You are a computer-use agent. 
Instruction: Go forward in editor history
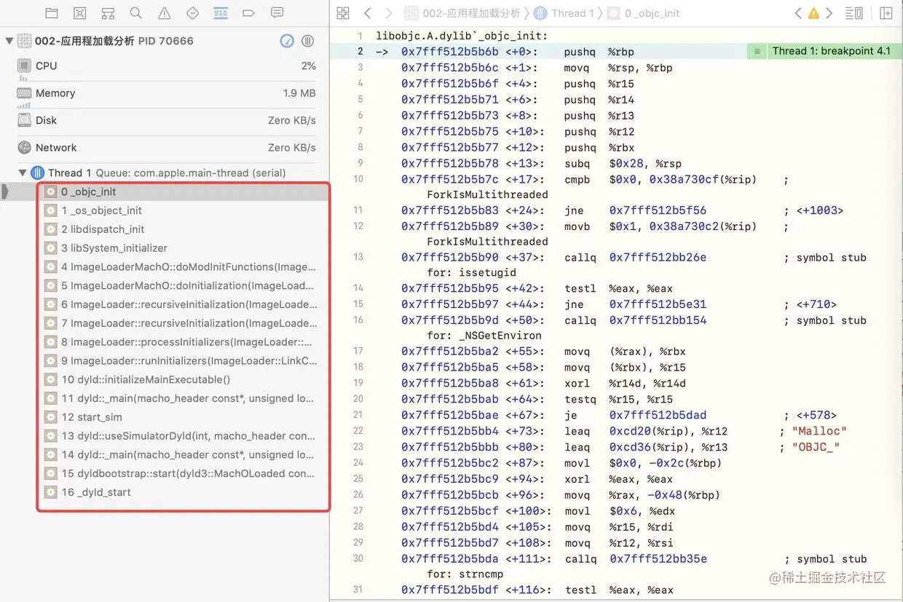388,13
